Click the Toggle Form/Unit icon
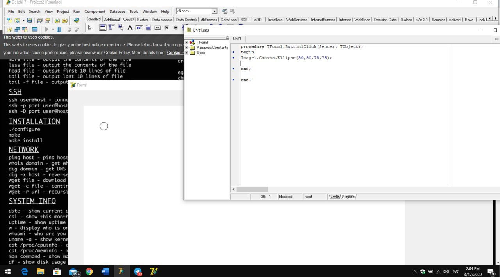 pyautogui.click(x=25, y=29)
